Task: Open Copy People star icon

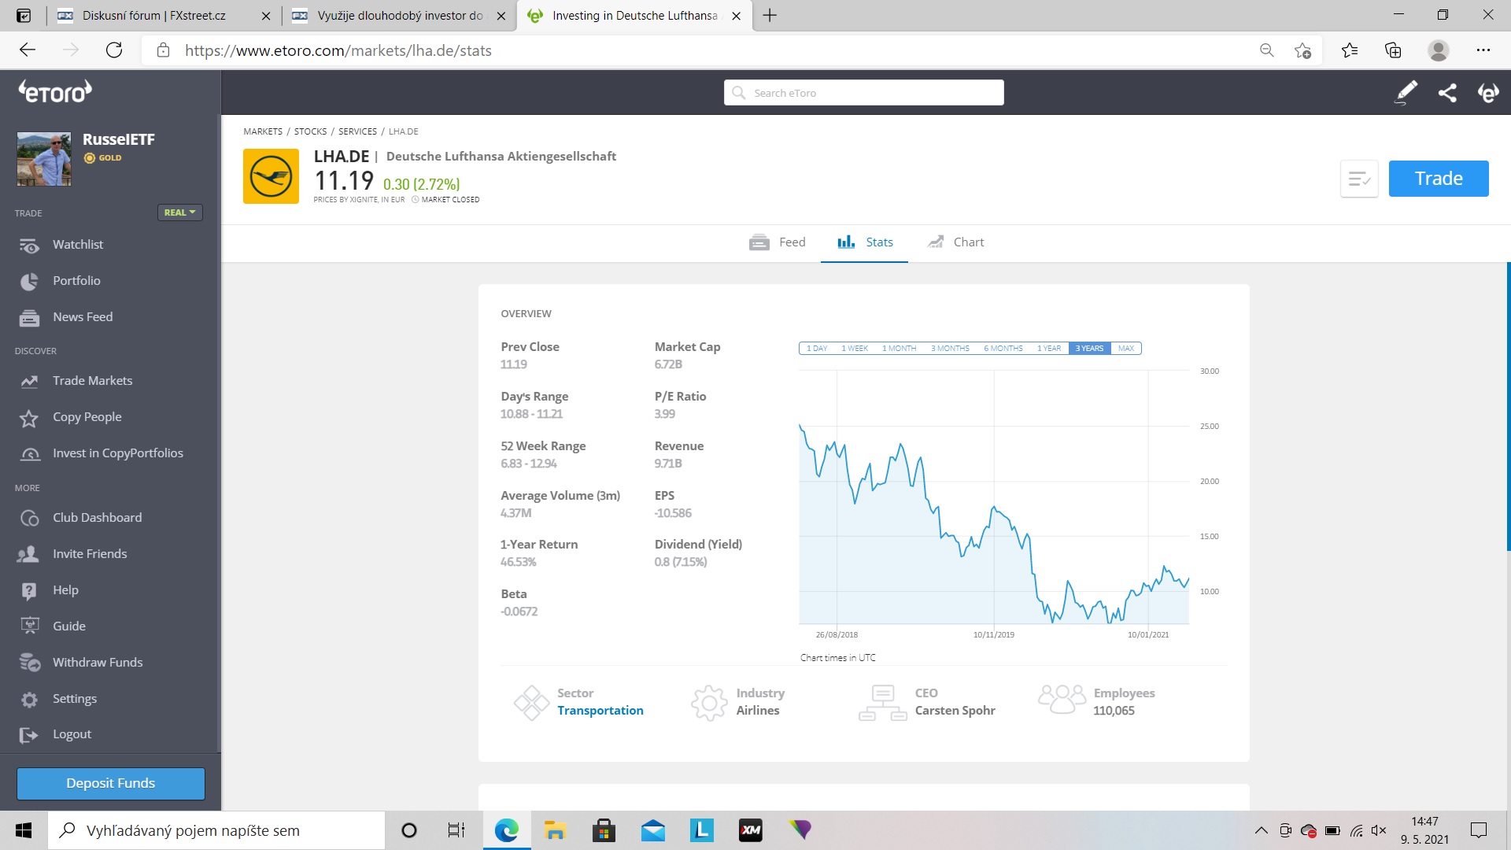Action: tap(29, 418)
